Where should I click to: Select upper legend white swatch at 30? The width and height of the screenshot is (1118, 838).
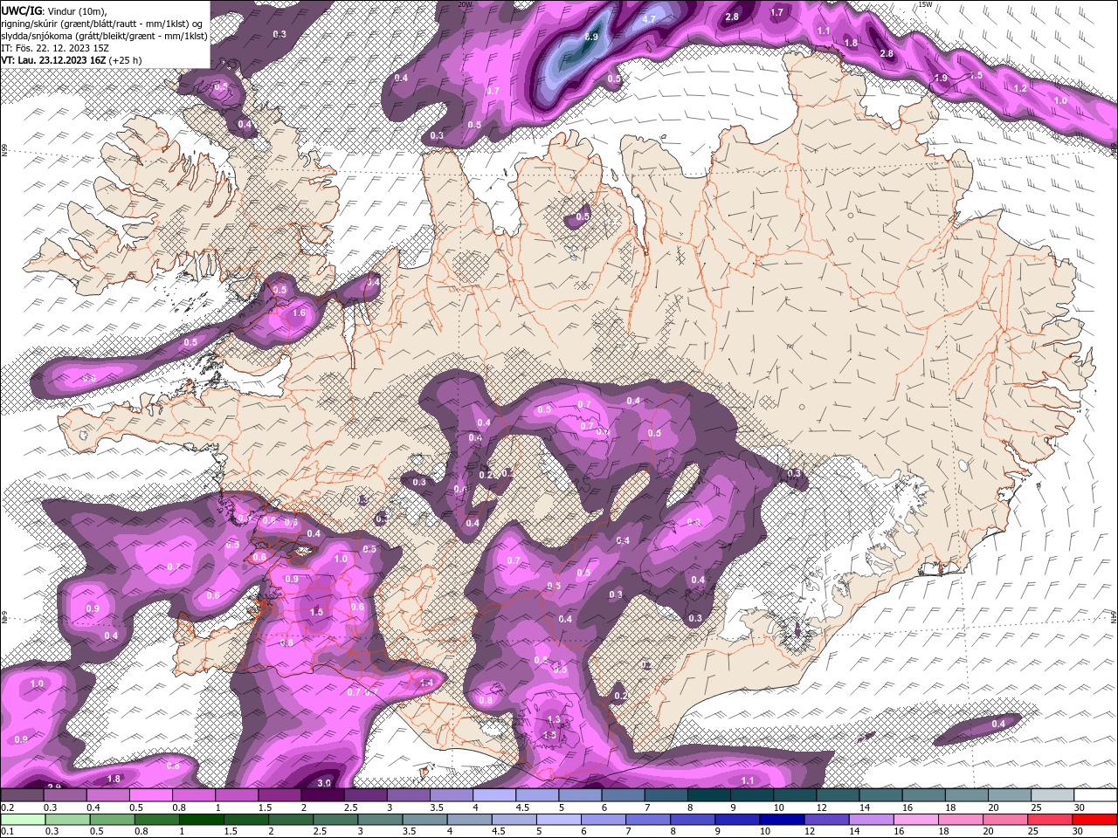1095,795
